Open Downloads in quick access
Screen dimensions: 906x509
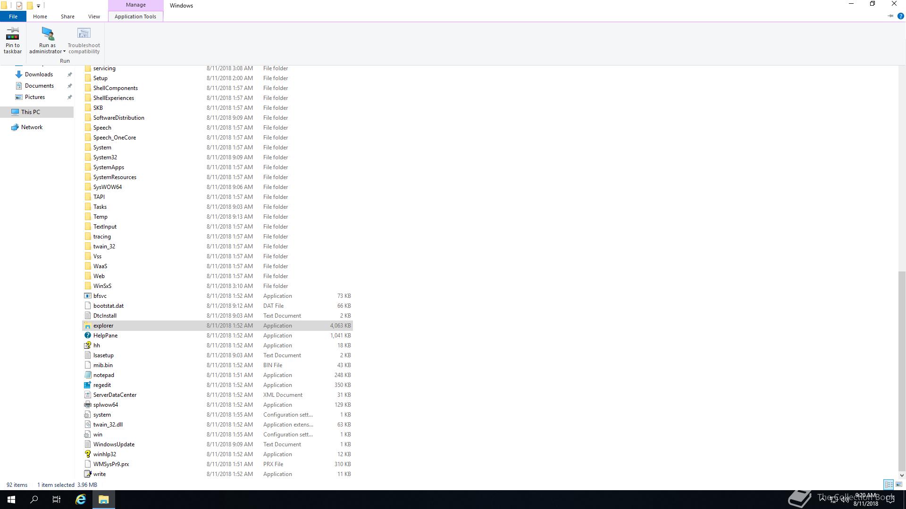tap(39, 74)
